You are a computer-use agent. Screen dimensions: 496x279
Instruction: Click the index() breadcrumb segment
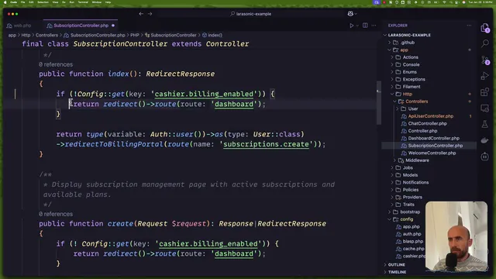pos(212,35)
